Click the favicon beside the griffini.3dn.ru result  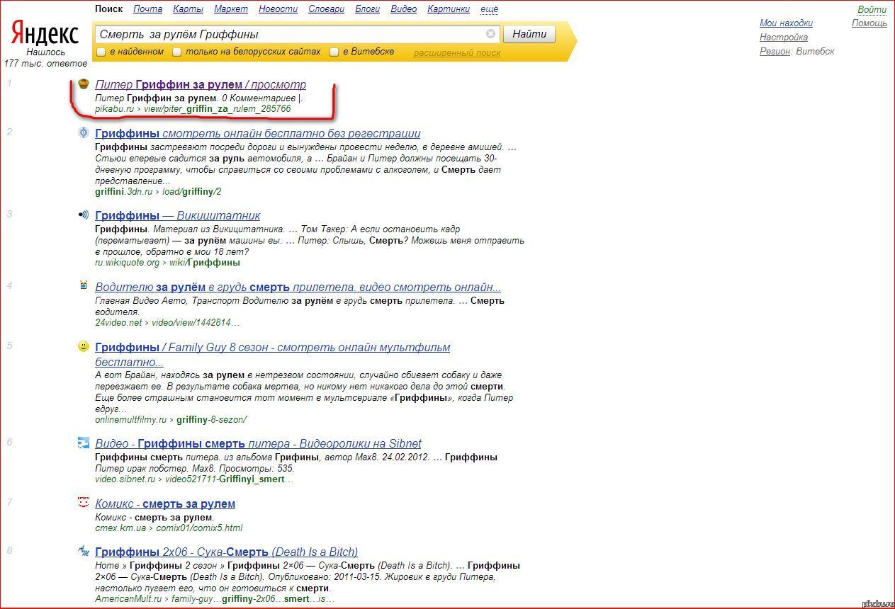point(83,132)
